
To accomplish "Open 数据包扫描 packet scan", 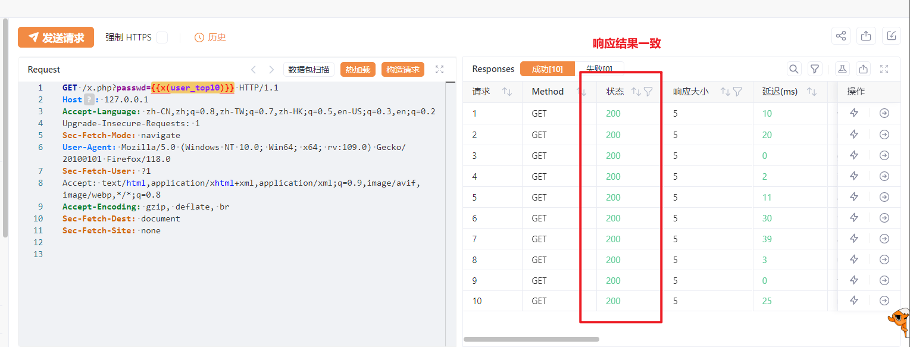I will point(309,70).
